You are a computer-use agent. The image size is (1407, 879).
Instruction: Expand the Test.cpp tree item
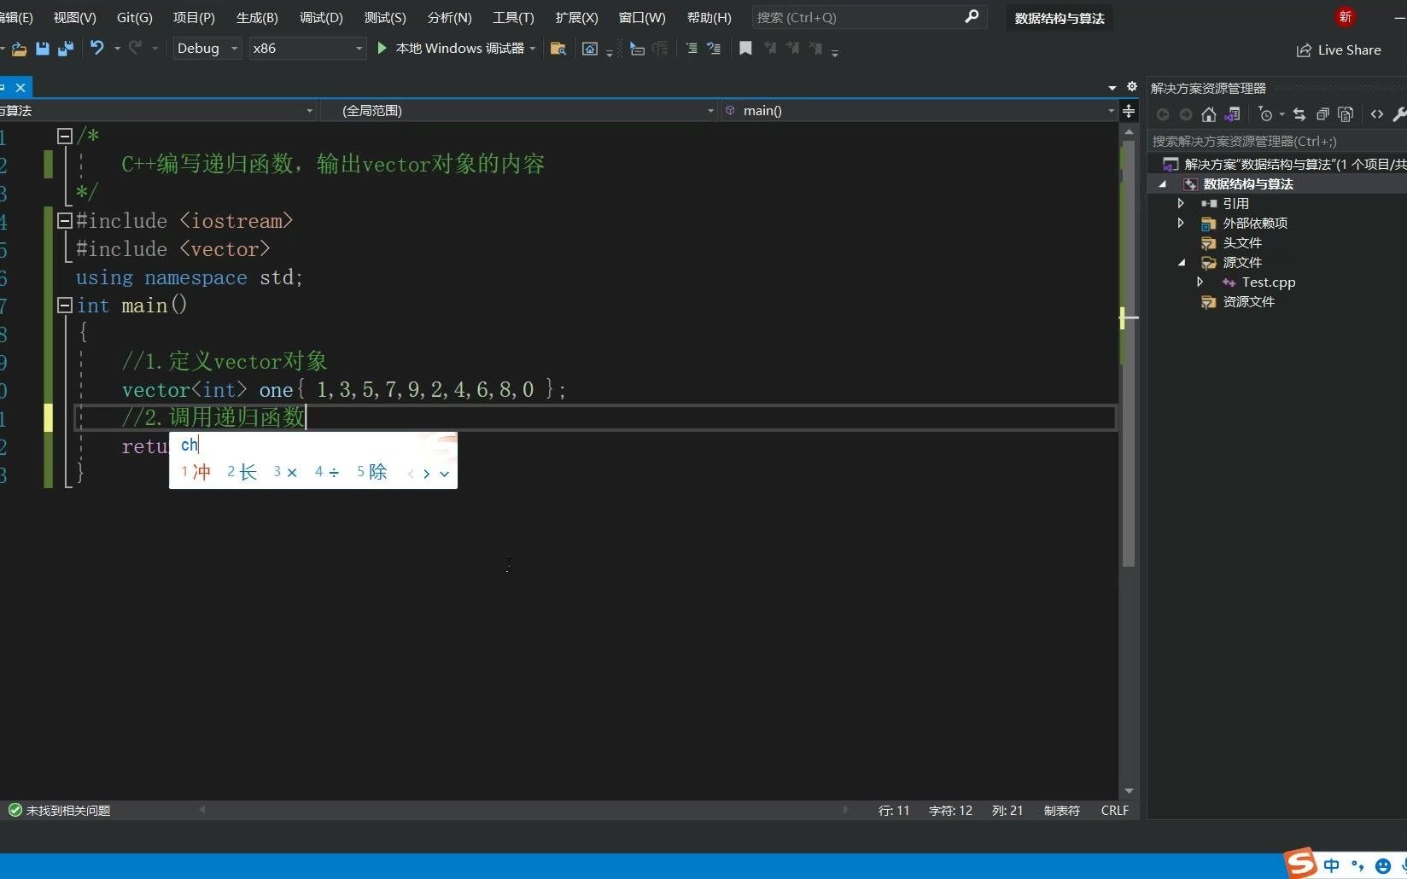pyautogui.click(x=1200, y=282)
